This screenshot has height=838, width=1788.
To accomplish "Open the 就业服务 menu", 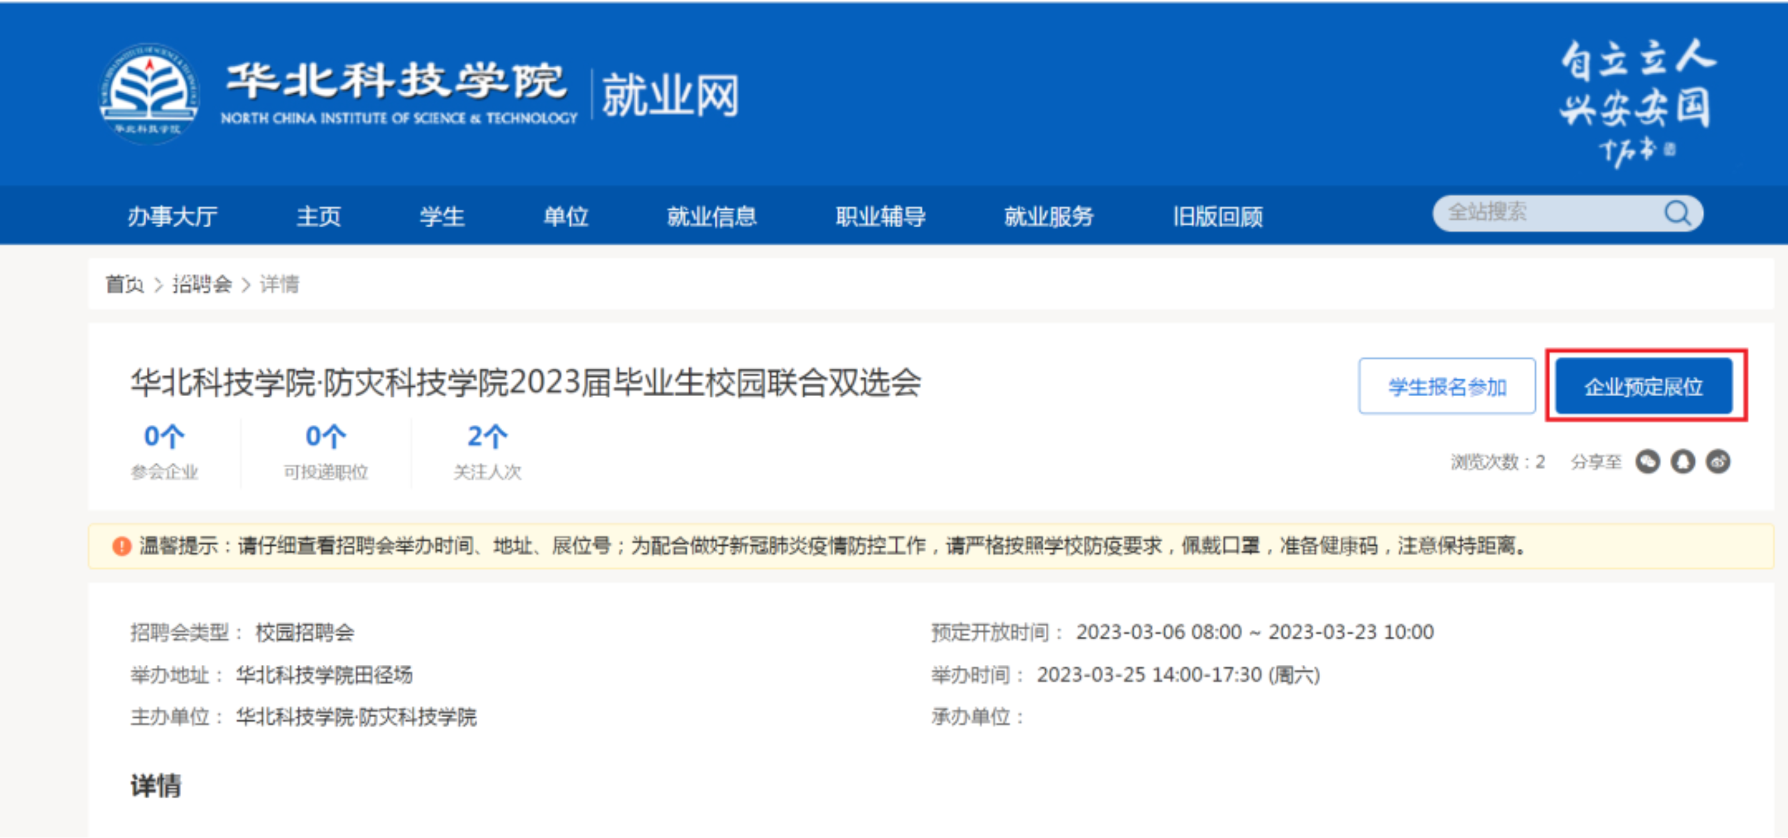I will (1049, 217).
